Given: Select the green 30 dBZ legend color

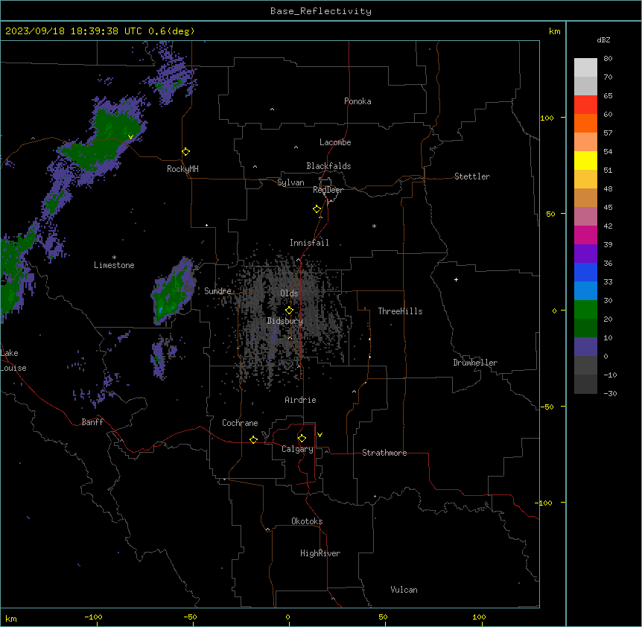Looking at the screenshot, I should click(585, 310).
